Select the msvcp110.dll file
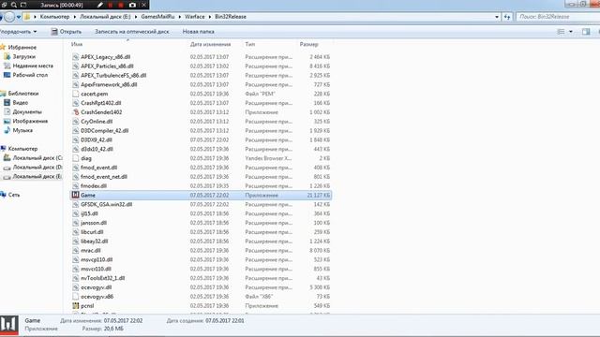The image size is (600, 337). 97,259
